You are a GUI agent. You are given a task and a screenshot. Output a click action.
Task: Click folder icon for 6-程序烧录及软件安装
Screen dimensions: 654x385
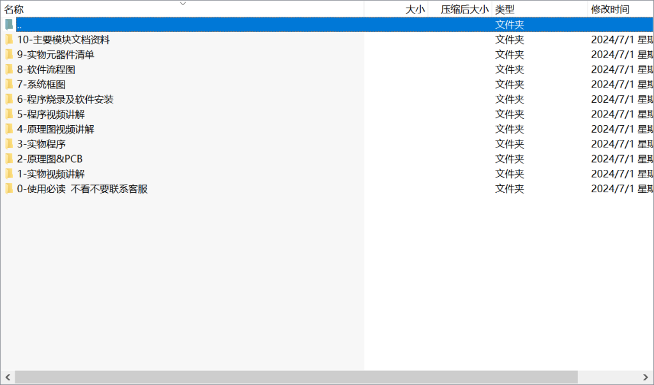pos(9,99)
